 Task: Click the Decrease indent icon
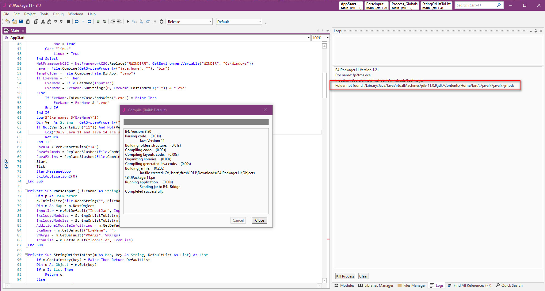click(113, 21)
